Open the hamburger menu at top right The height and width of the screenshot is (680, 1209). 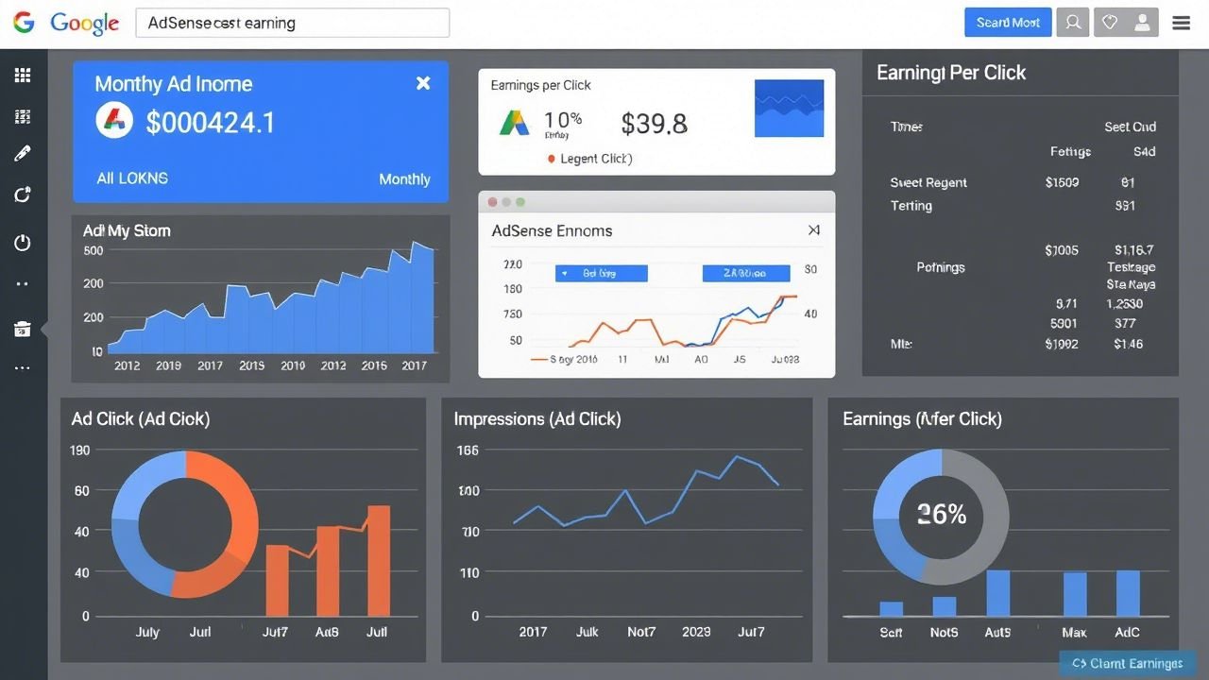coord(1182,23)
